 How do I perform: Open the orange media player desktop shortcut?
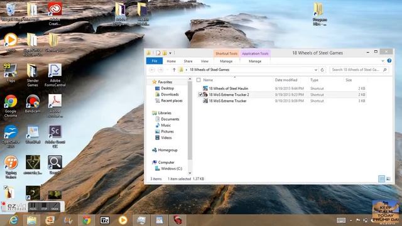coord(11,42)
